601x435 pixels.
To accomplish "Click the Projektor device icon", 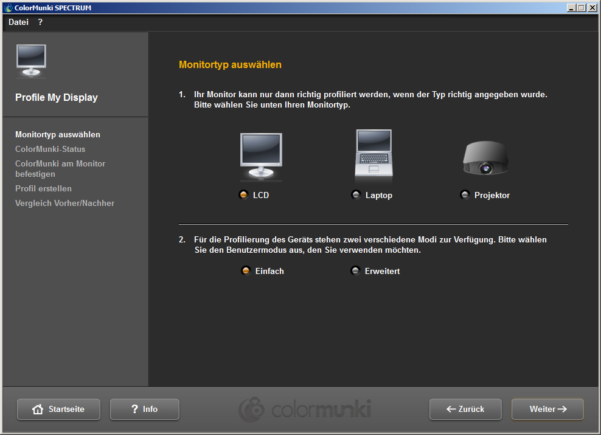I will point(485,158).
